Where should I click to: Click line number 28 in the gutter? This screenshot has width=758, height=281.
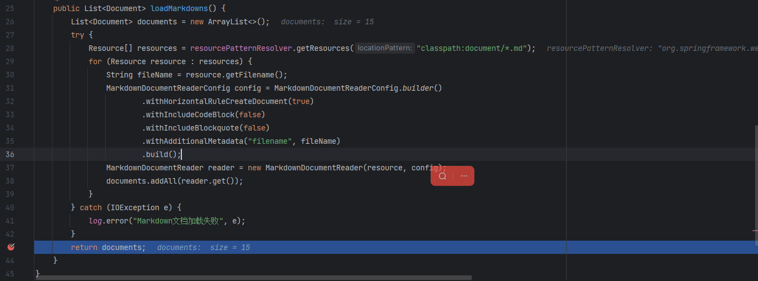10,48
